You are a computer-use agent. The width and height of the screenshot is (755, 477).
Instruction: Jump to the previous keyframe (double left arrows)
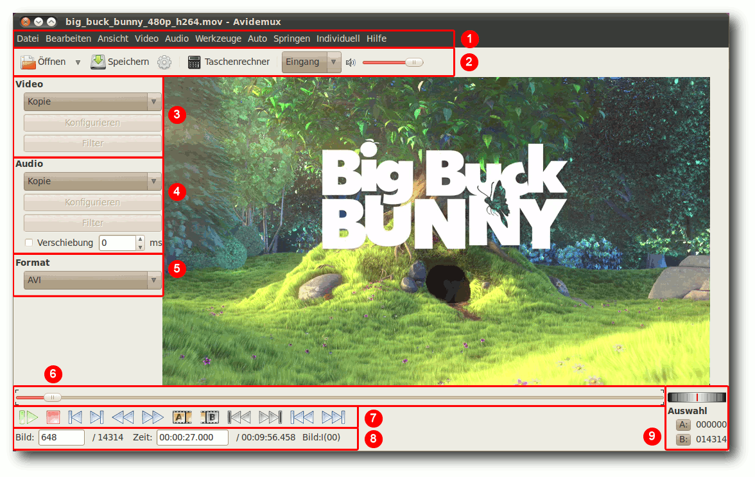pos(123,417)
